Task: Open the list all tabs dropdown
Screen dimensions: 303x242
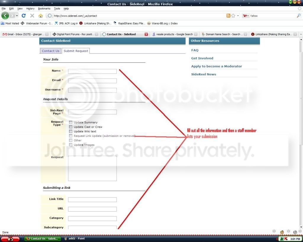Action: pos(301,34)
